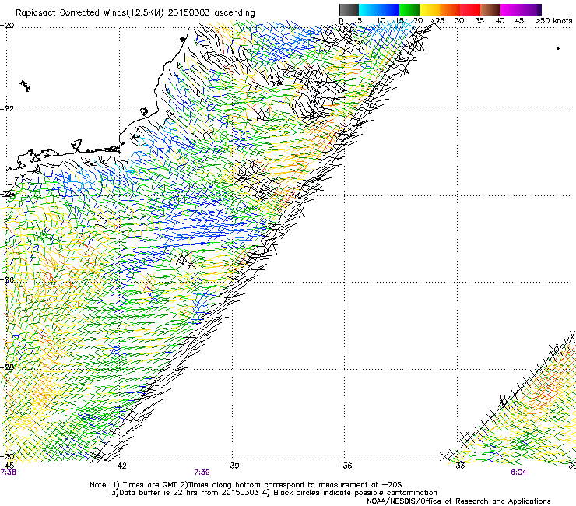Click the legend label '10'
The width and height of the screenshot is (576, 506).
[x=381, y=21]
